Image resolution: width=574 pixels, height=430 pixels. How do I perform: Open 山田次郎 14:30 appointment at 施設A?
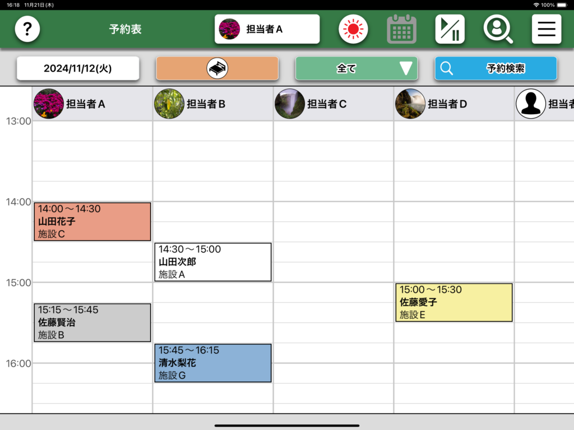(x=213, y=262)
